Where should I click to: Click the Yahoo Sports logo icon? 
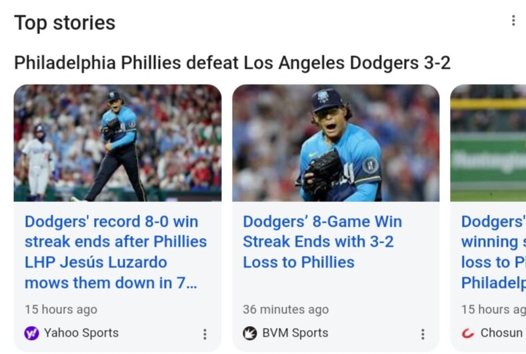pyautogui.click(x=31, y=333)
